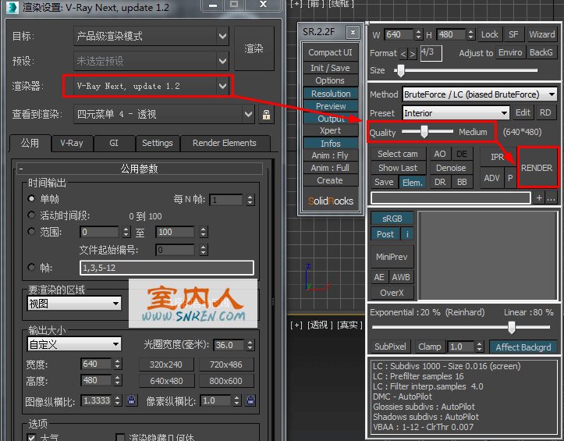
Task: Toggle the atmosphere checkbox under options
Action: pyautogui.click(x=32, y=437)
